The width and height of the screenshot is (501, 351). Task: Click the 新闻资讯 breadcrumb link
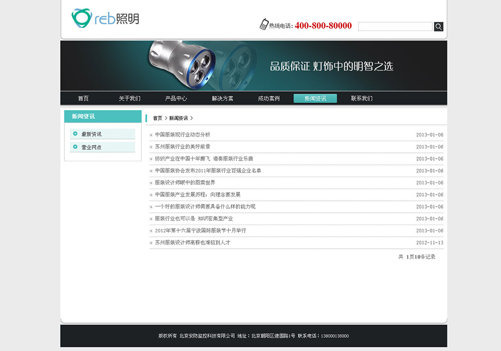pos(178,118)
